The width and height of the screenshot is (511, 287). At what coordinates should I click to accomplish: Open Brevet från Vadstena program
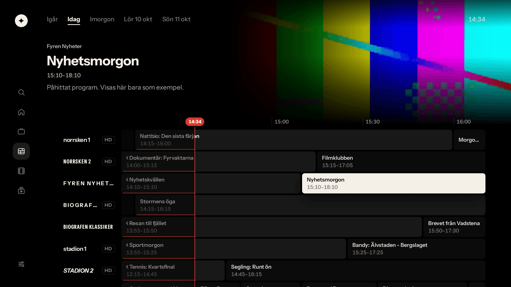tap(454, 227)
